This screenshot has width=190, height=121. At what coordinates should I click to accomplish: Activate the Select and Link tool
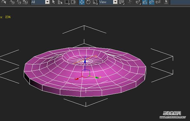pos(12,2)
